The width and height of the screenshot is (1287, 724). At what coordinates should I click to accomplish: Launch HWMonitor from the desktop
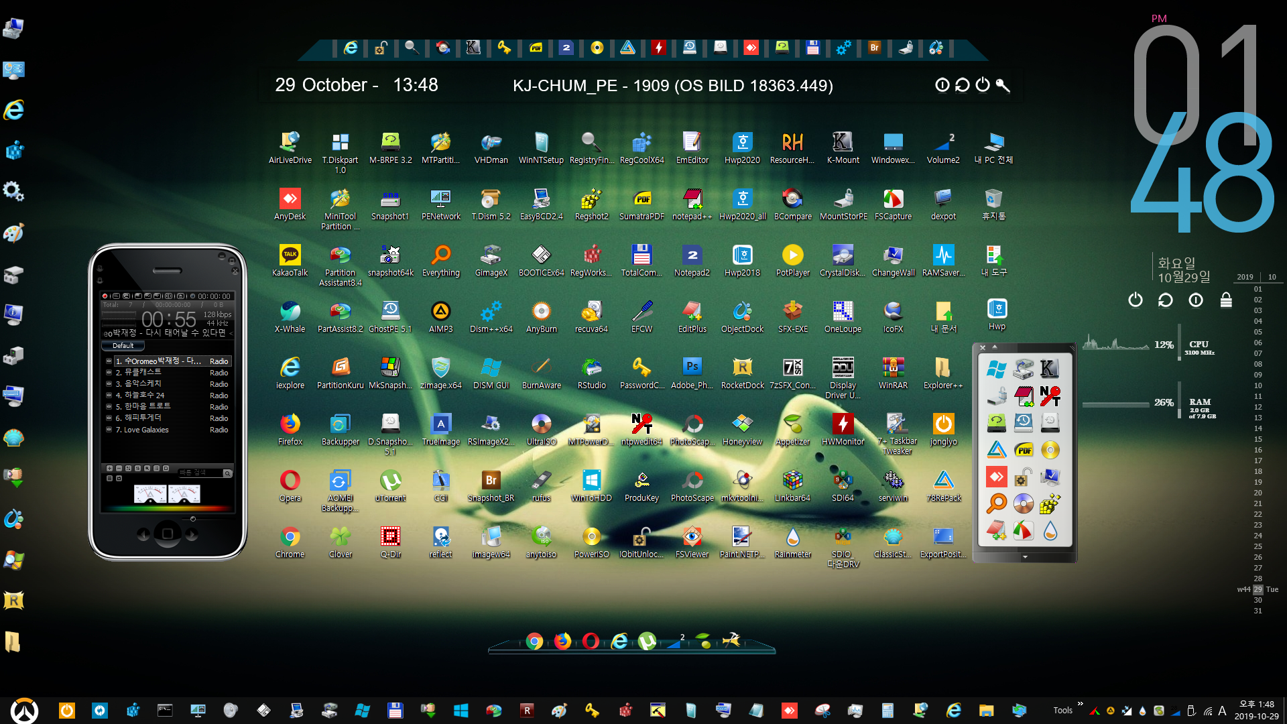[x=843, y=430]
